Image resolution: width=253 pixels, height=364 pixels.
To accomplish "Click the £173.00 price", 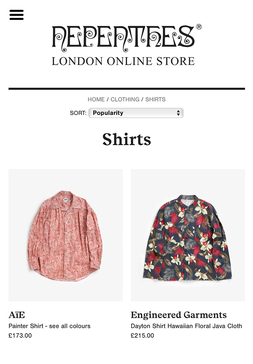I will click(x=20, y=335).
